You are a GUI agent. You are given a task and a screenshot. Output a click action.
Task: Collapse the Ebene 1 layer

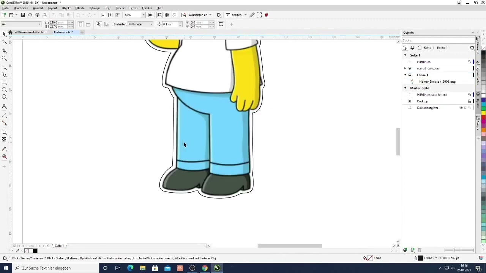pyautogui.click(x=405, y=75)
